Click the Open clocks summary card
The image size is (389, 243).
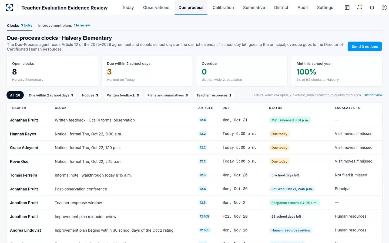click(52, 71)
